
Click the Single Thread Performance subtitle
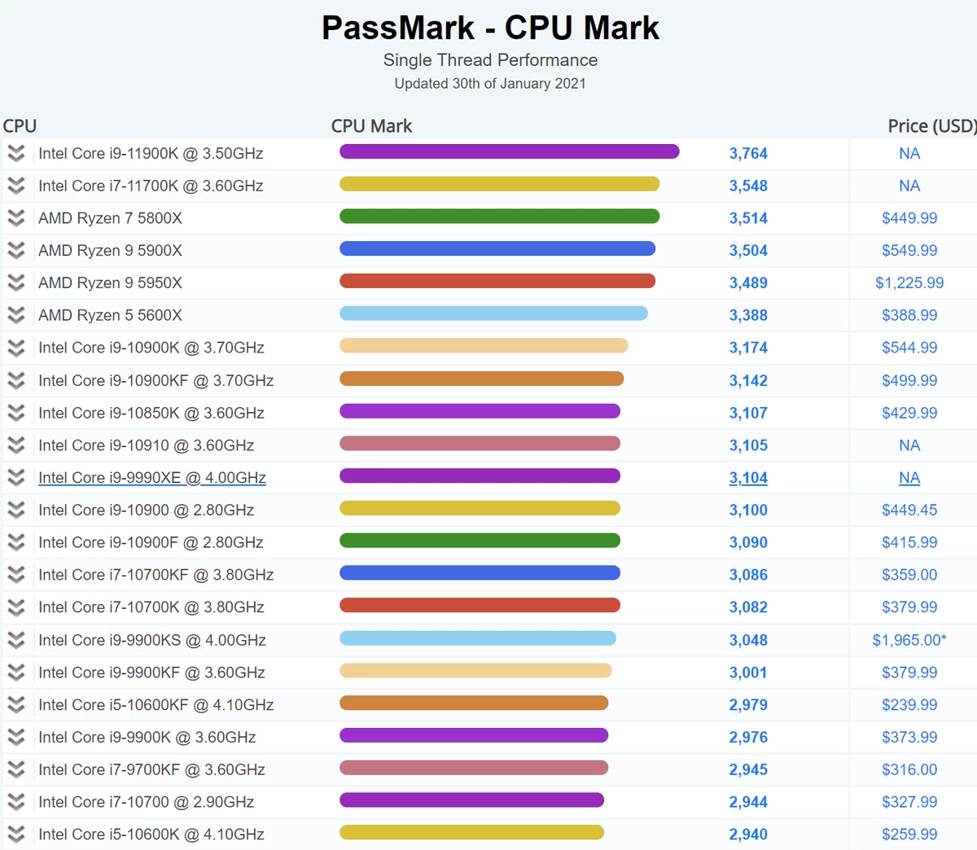tap(490, 60)
